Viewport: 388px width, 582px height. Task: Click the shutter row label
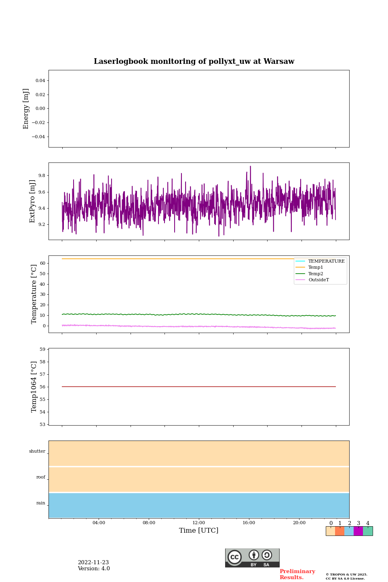(x=37, y=451)
